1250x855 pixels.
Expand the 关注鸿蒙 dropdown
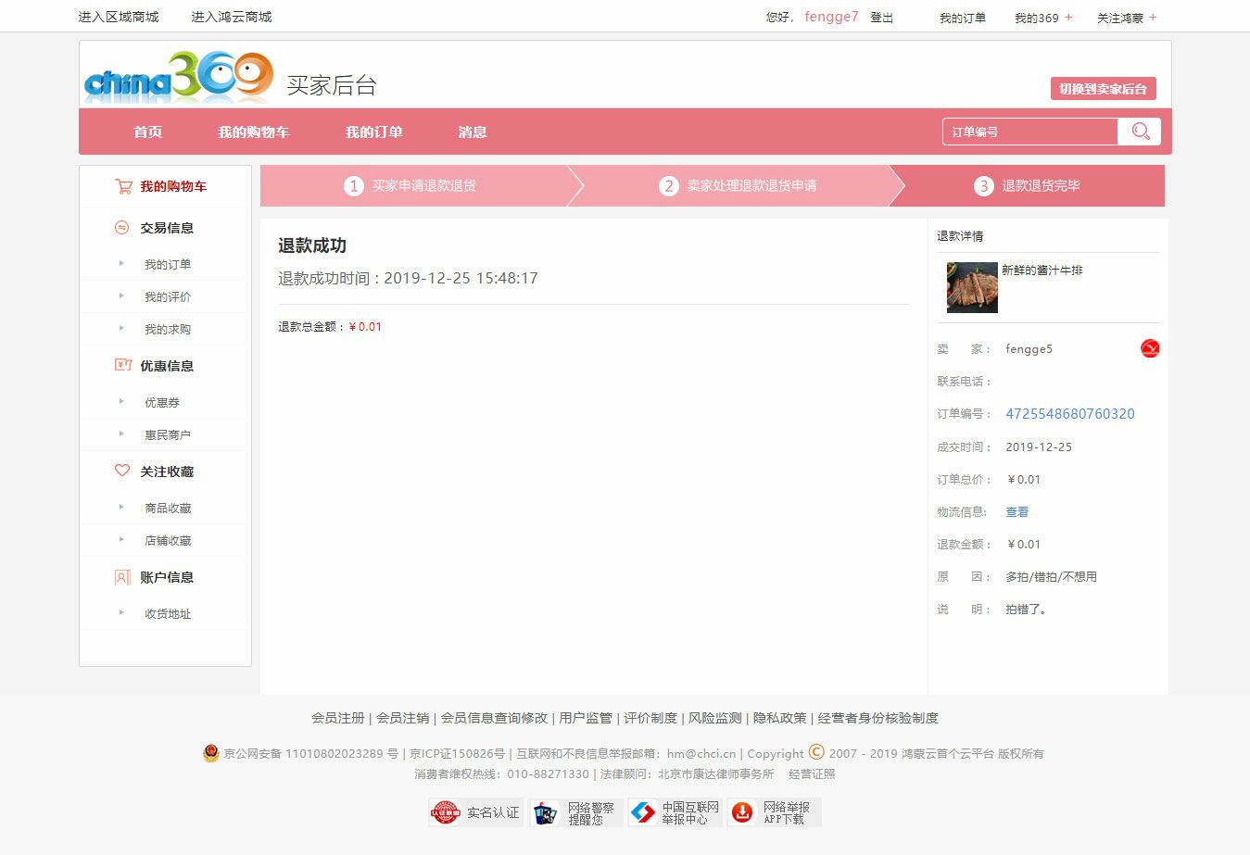[1126, 18]
